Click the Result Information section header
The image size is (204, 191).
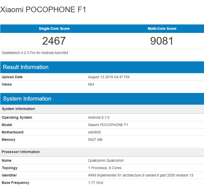coord(26,67)
